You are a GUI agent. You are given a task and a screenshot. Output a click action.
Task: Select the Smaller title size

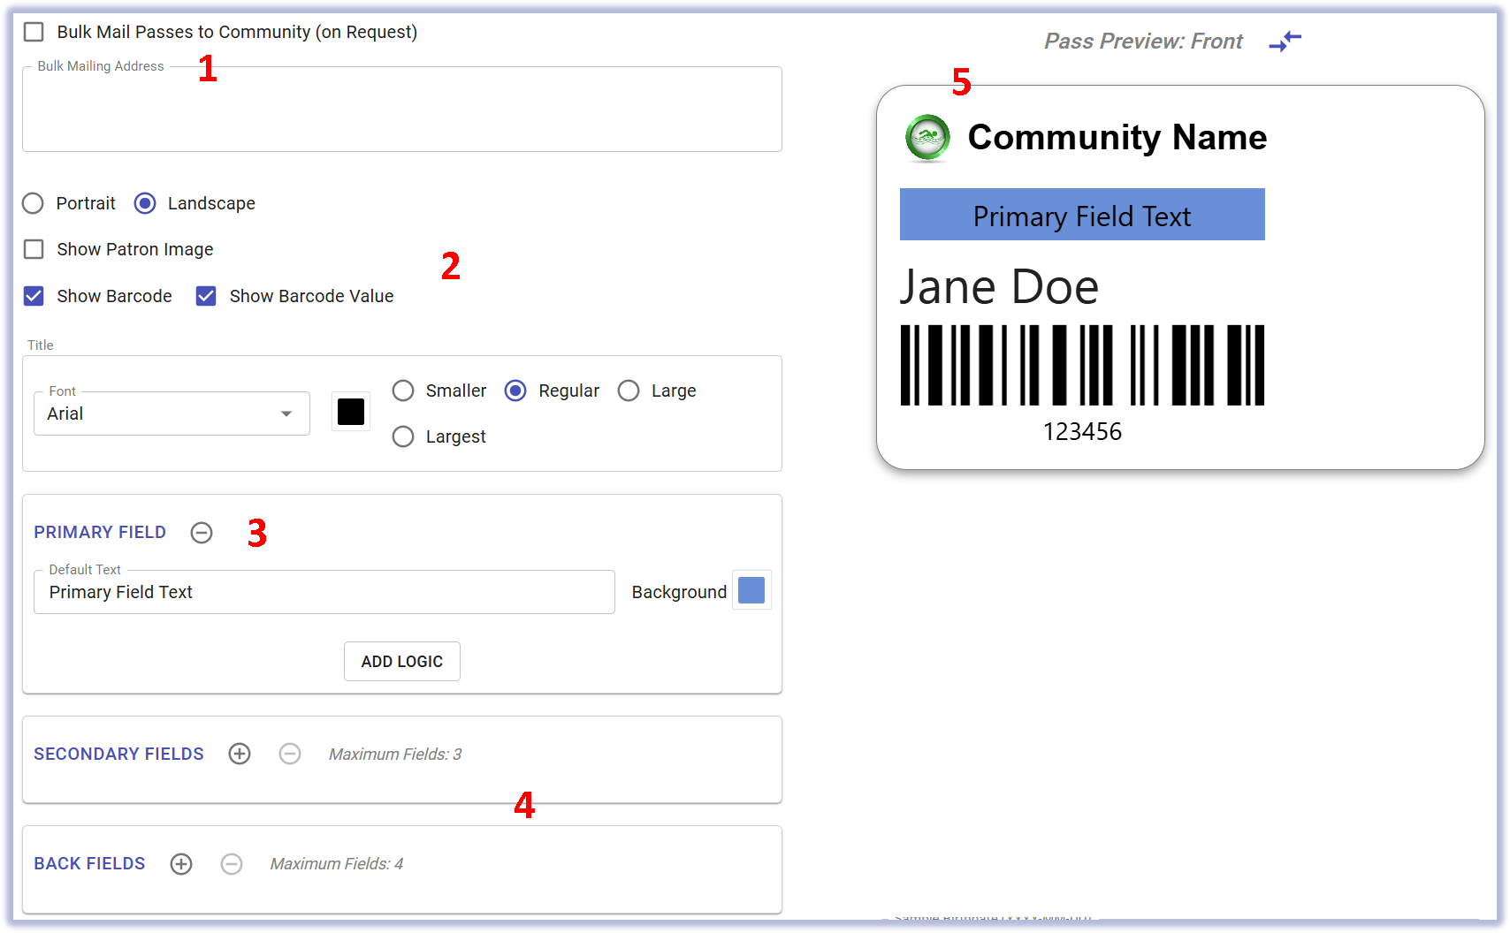(403, 391)
